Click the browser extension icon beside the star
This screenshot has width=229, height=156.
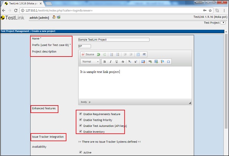(217, 10)
